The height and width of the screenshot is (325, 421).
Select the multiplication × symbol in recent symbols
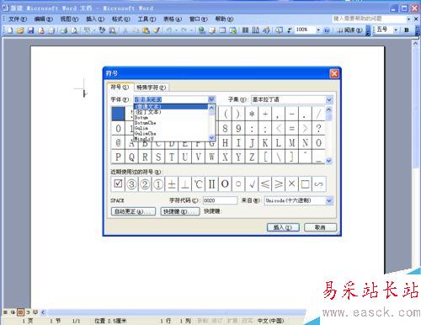click(x=292, y=184)
